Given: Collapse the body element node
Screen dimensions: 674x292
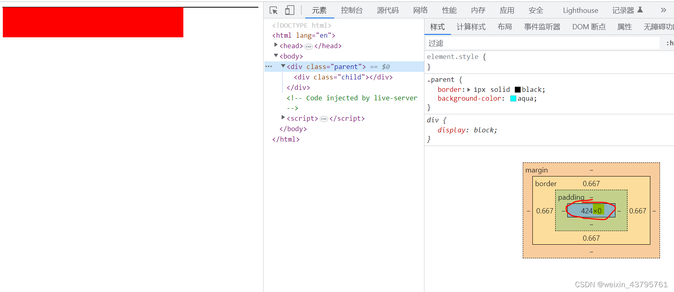Looking at the screenshot, I should click(276, 55).
